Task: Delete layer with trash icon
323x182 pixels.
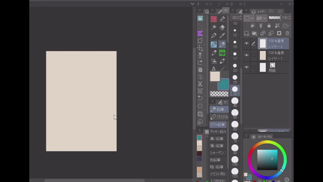Action: (287, 33)
